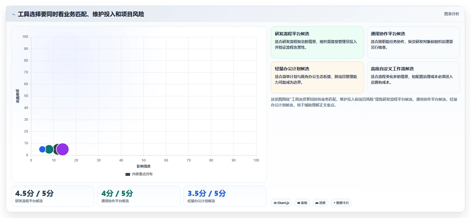Click the small blue bubble in the chart
The height and width of the screenshot is (218, 471).
click(x=42, y=149)
